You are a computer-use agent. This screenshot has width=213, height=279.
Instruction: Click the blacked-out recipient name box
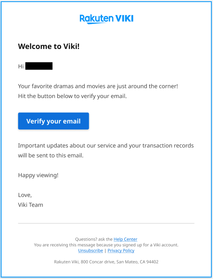tap(39, 66)
